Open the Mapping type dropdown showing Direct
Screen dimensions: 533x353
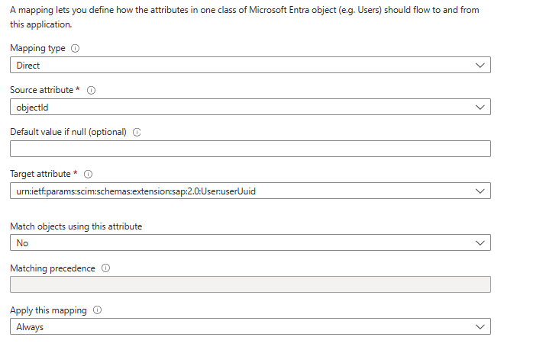250,66
